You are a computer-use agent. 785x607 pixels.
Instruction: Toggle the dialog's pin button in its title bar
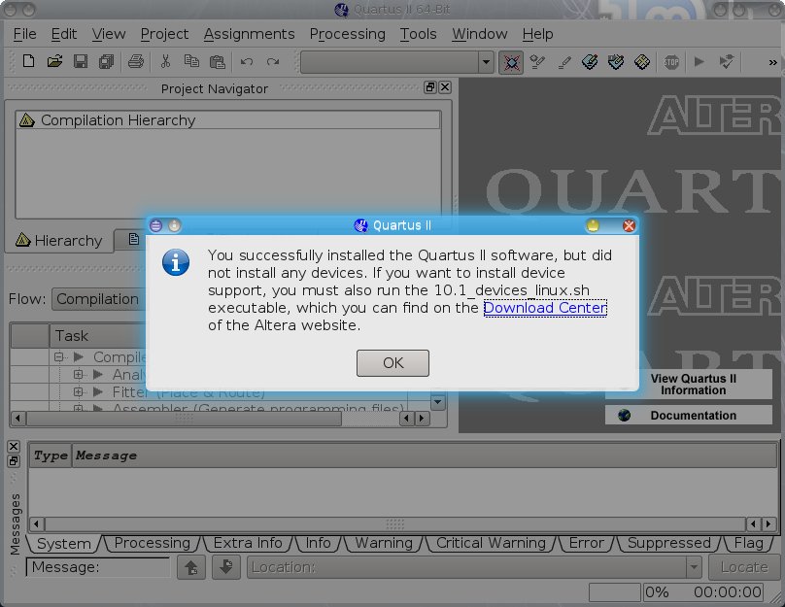[x=175, y=225]
